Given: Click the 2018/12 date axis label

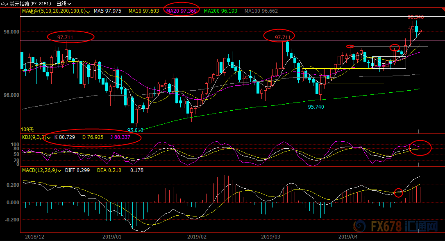Looking at the screenshot, I should [34, 237].
